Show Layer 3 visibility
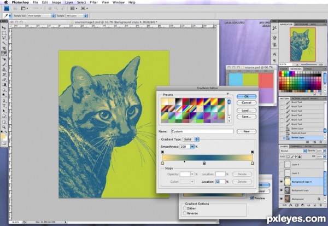 click(x=281, y=173)
